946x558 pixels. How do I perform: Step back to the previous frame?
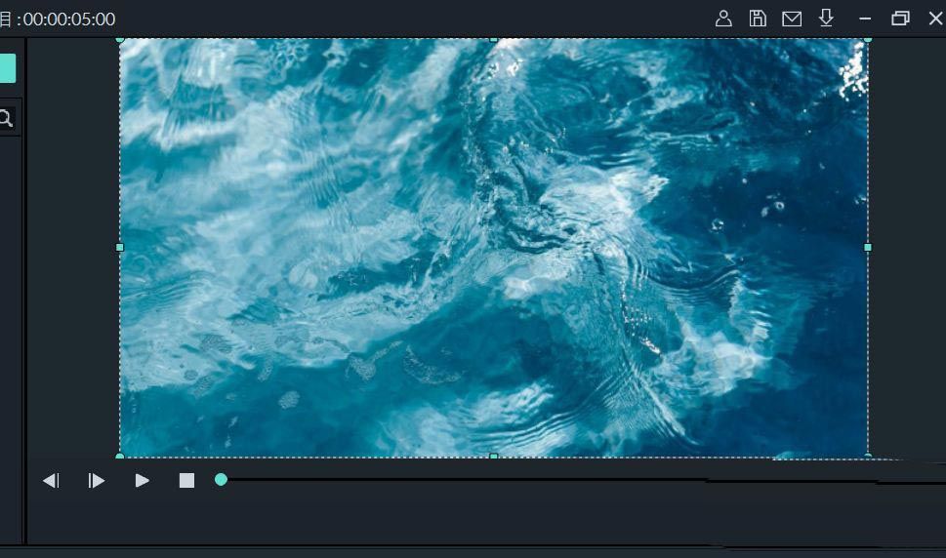coord(51,480)
